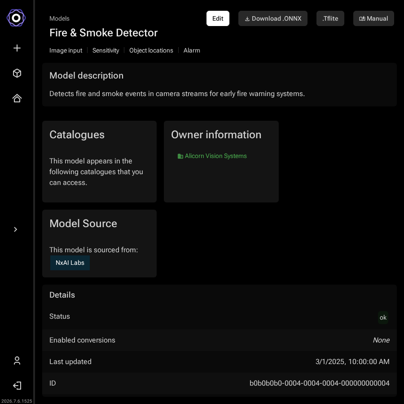Screen dimensions: 404x404
Task: Open the user profile icon
Action: pyautogui.click(x=17, y=360)
